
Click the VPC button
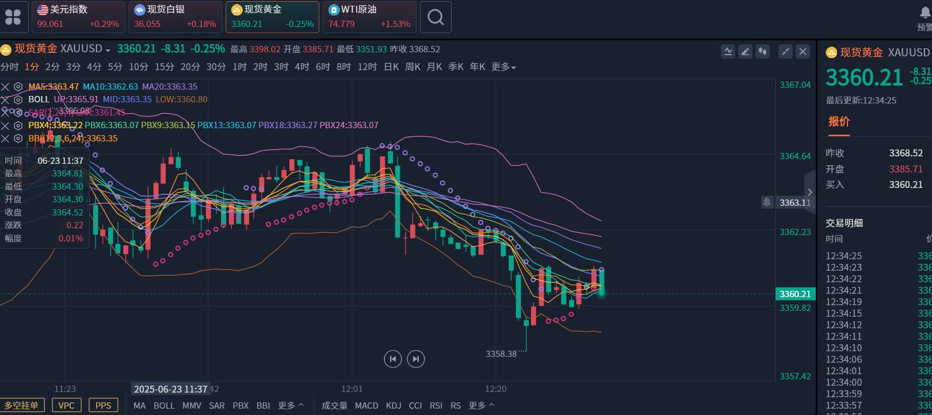pyautogui.click(x=67, y=405)
